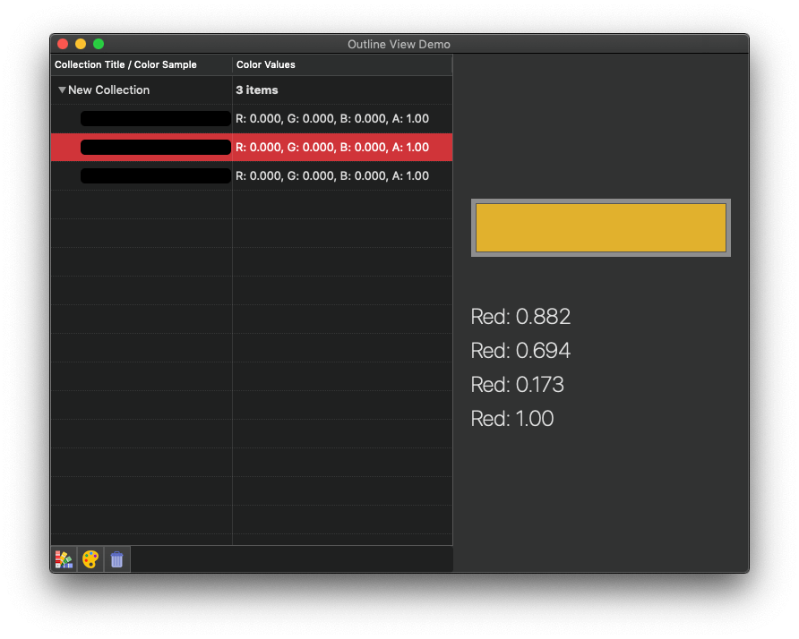Click the Collection Title / Color Sample header
799x639 pixels.
pos(125,64)
